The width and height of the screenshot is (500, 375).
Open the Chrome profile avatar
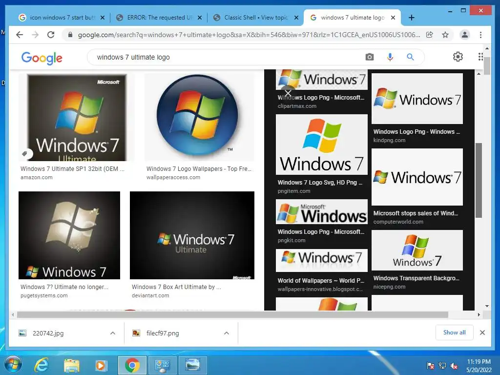pos(465,35)
